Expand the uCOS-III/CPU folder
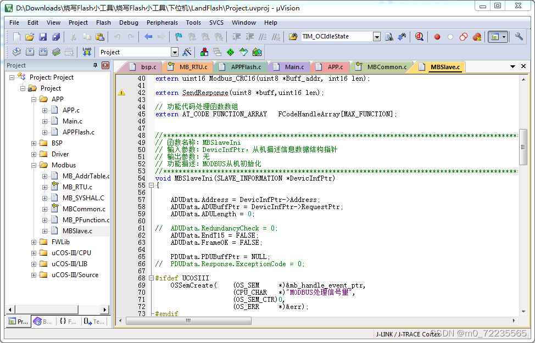 point(34,254)
